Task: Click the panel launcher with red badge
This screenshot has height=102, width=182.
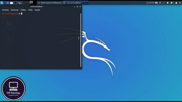Action: (x=19, y=3)
